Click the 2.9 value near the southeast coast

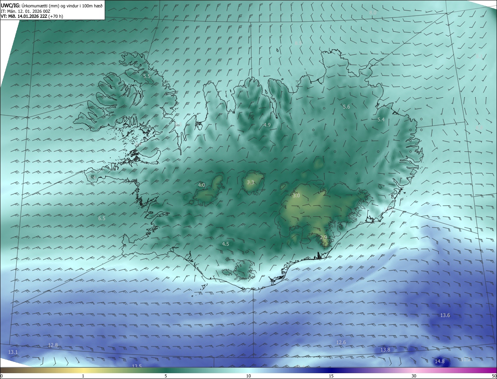[x=323, y=237]
